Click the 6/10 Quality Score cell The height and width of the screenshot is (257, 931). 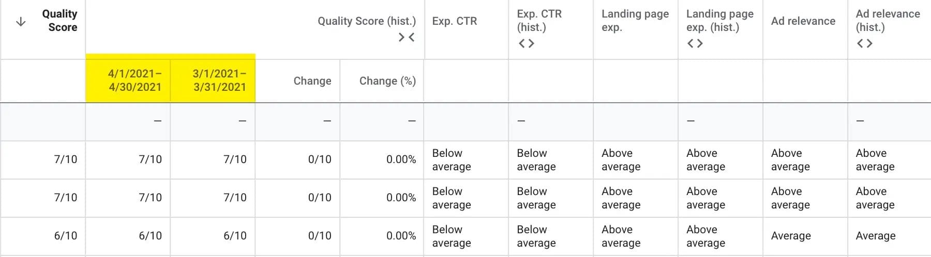pos(65,236)
